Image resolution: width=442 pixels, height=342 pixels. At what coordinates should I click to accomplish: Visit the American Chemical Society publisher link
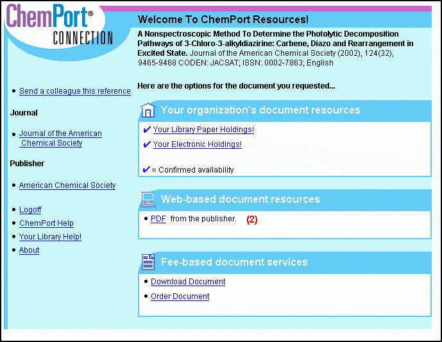click(67, 185)
